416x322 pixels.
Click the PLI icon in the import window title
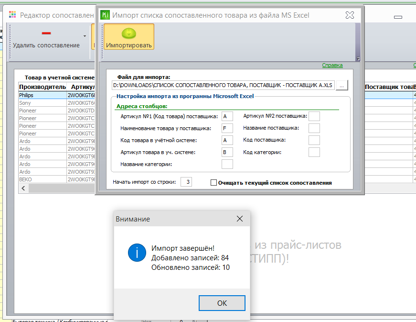point(105,15)
